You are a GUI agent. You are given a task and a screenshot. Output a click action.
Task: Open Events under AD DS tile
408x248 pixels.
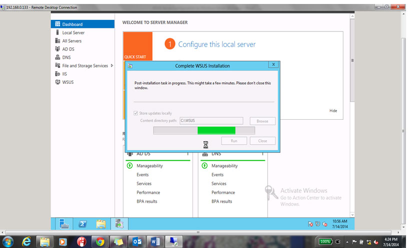142,175
